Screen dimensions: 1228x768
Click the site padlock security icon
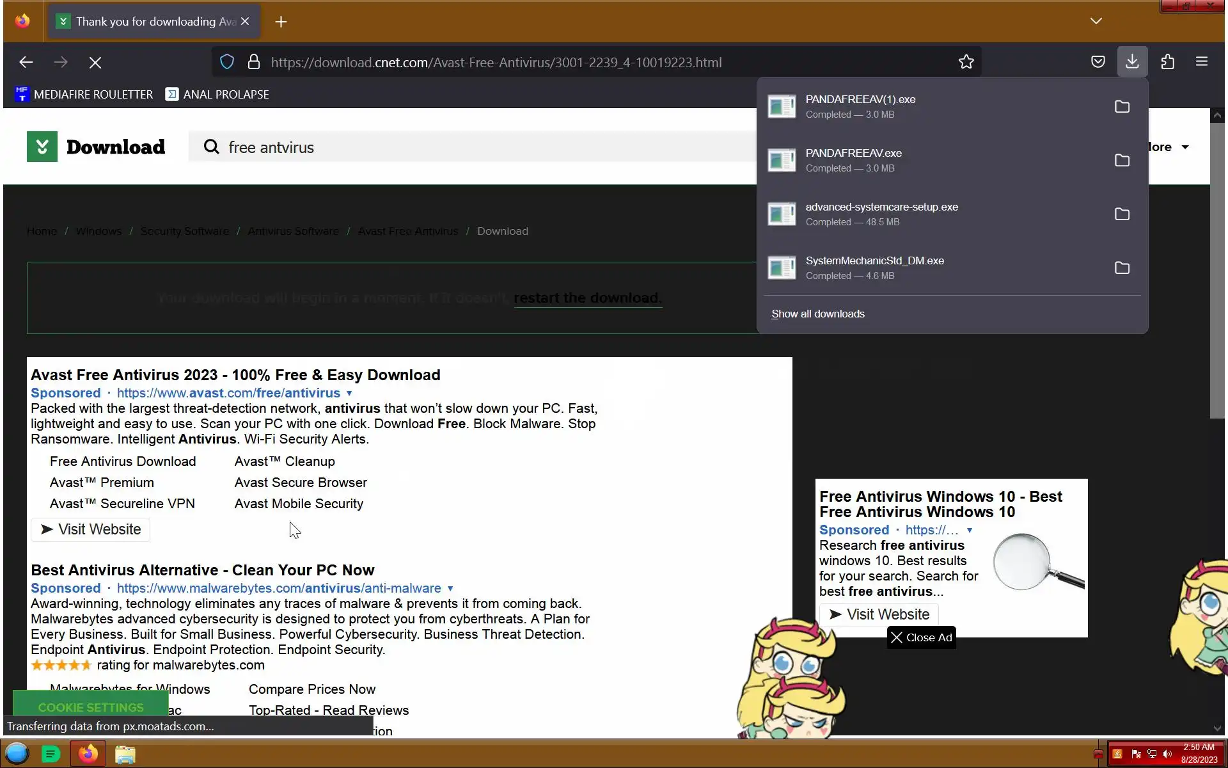pos(254,62)
